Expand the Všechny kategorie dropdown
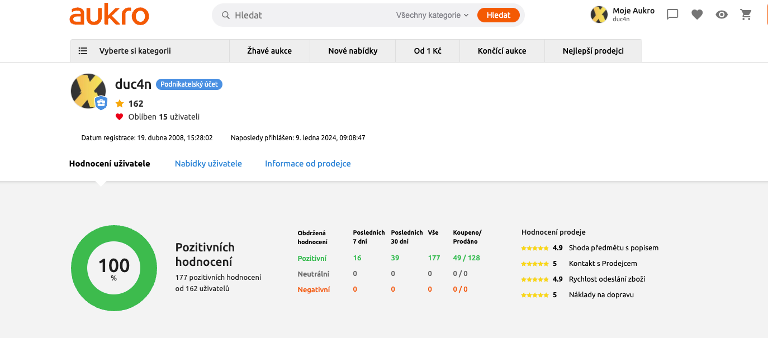 click(x=432, y=15)
